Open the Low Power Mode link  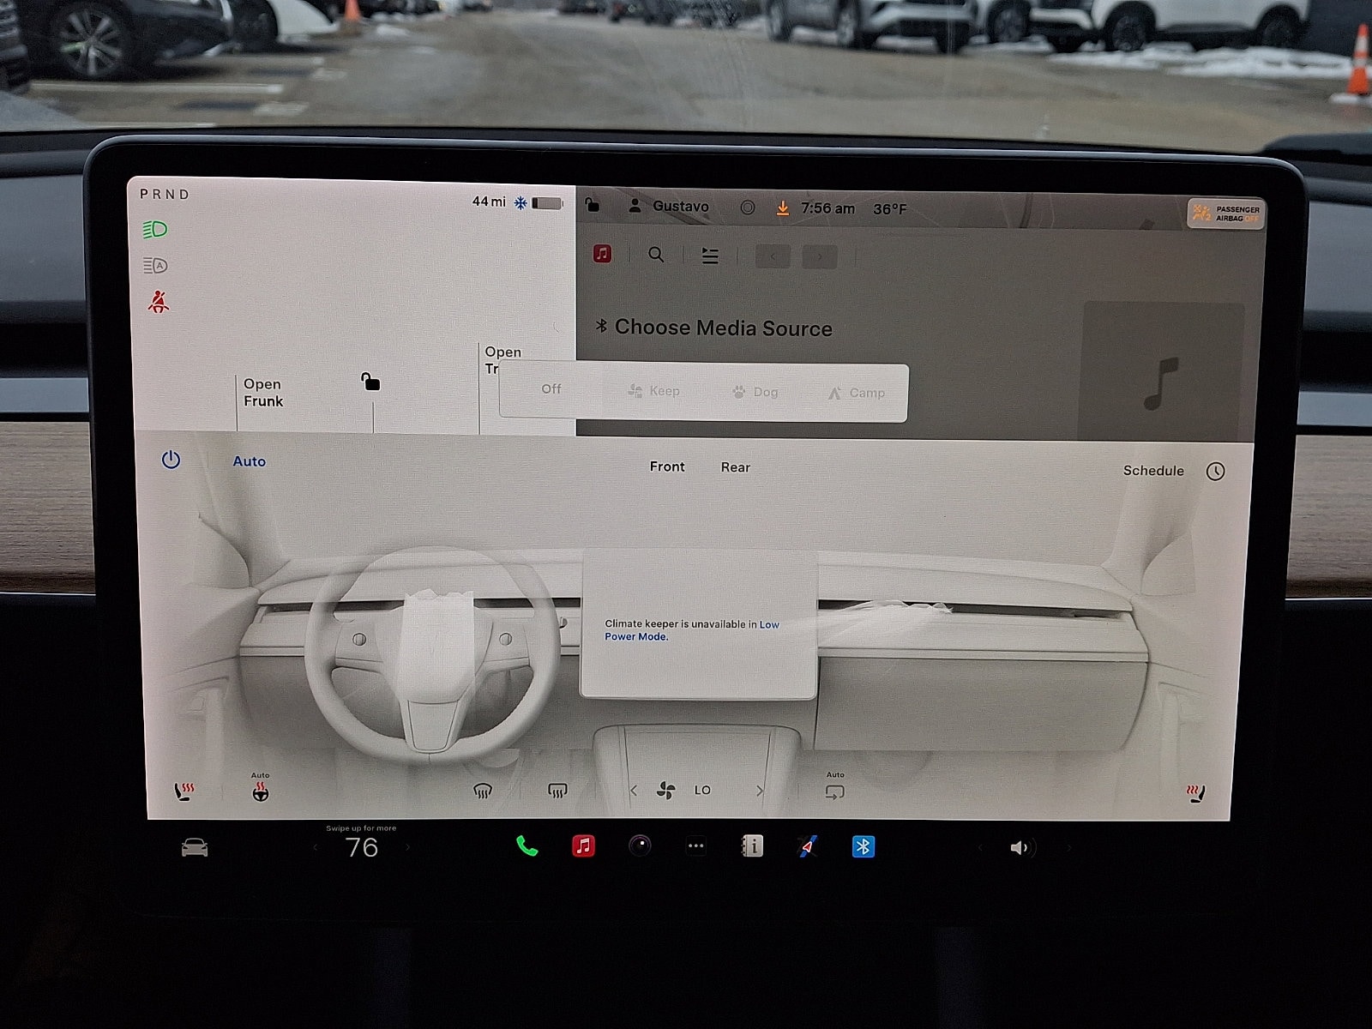coord(690,630)
